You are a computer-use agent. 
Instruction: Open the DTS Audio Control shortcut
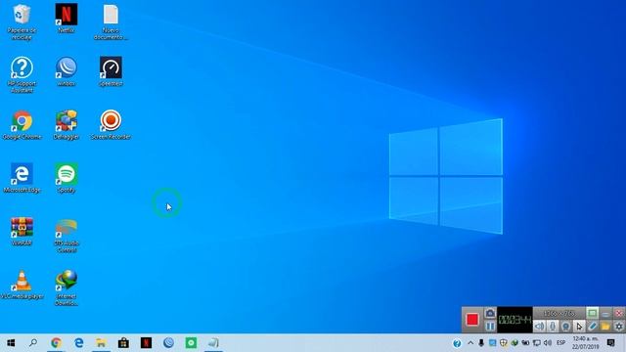pyautogui.click(x=67, y=236)
